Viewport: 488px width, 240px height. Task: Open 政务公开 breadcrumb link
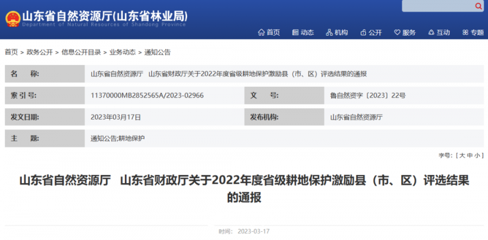click(40, 53)
